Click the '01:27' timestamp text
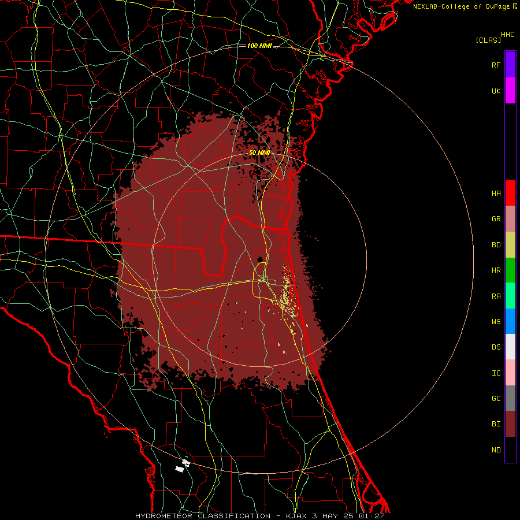520x520 pixels. (x=372, y=516)
